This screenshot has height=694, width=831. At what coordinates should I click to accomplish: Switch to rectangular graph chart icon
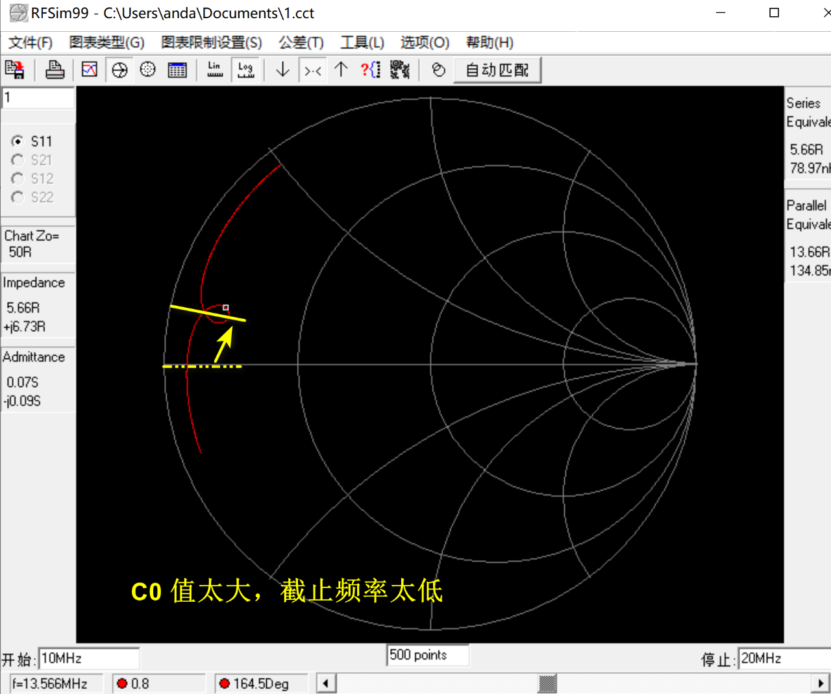pyautogui.click(x=90, y=69)
